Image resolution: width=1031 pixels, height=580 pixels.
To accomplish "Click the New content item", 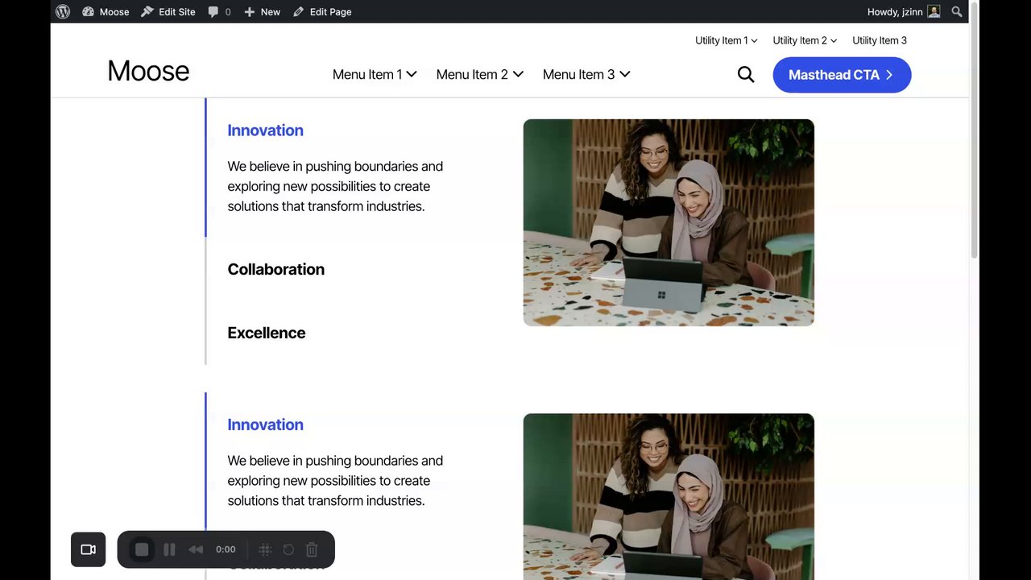I will (x=262, y=11).
